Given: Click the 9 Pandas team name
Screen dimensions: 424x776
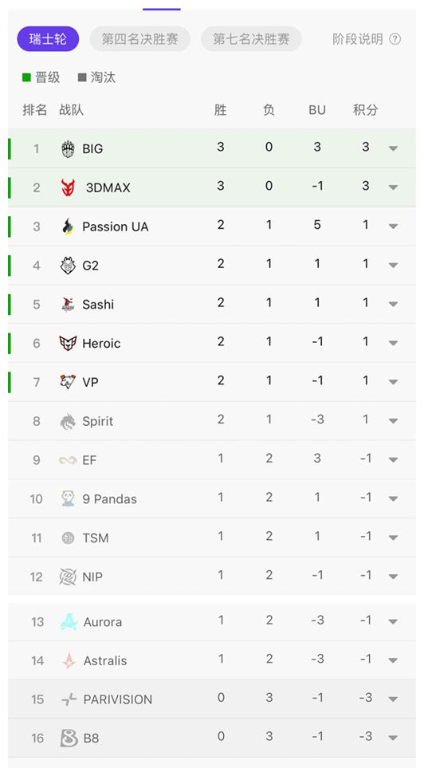Looking at the screenshot, I should pos(109,499).
